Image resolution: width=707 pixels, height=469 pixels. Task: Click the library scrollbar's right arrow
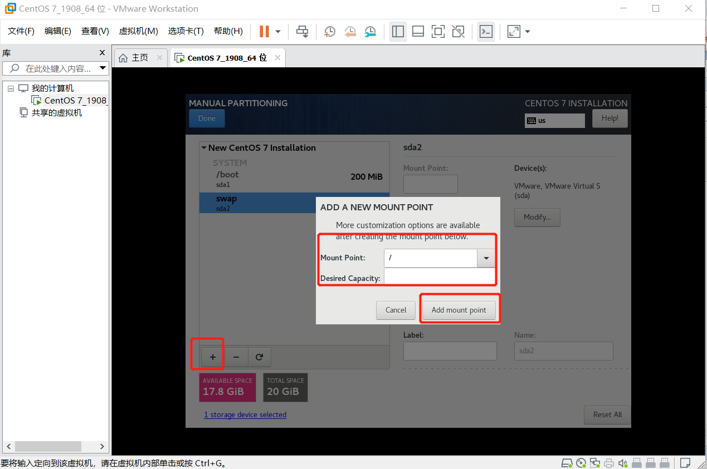pos(102,446)
